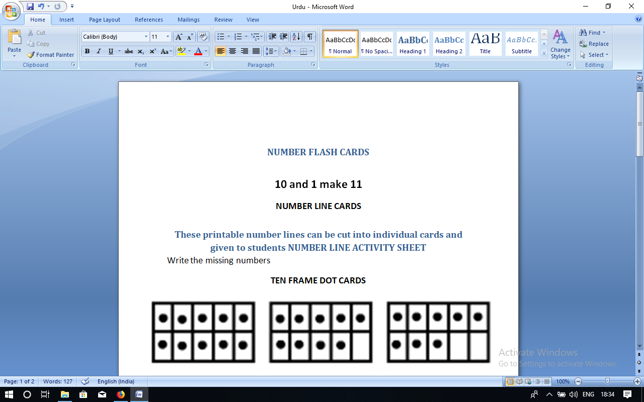Toggle bold formatting
This screenshot has height=402, width=644.
point(87,51)
